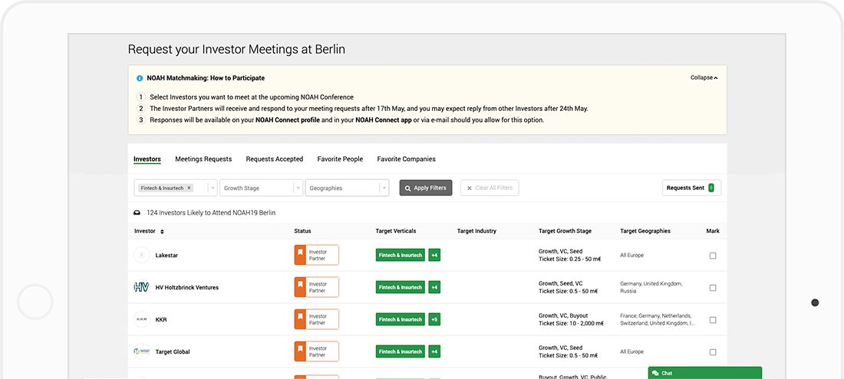Click the page title 'Request your Investor Meetings'

[236, 50]
